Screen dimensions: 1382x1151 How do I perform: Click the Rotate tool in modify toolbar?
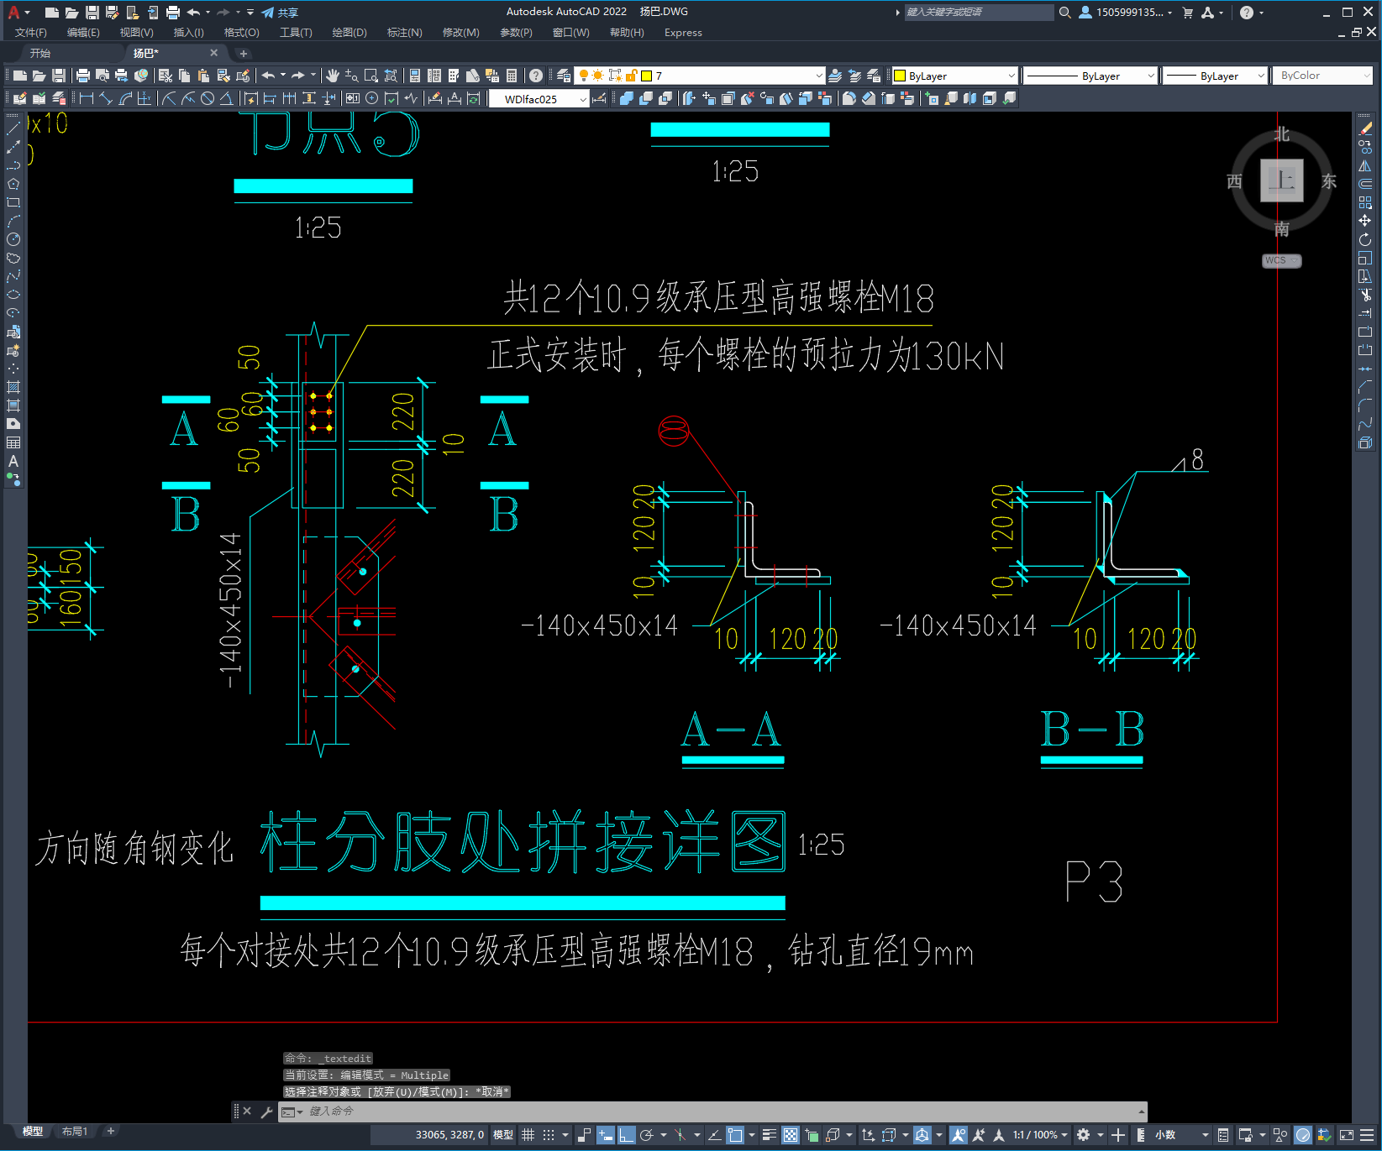tap(1365, 239)
